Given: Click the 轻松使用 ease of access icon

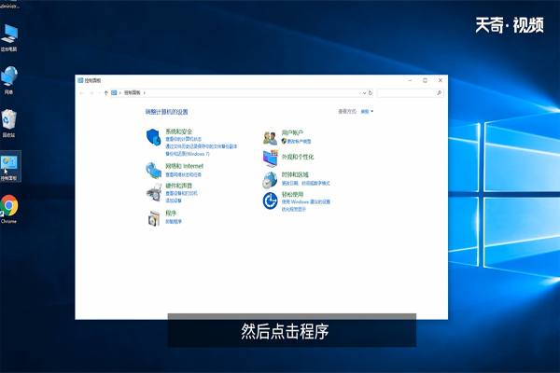Looking at the screenshot, I should pos(270,200).
